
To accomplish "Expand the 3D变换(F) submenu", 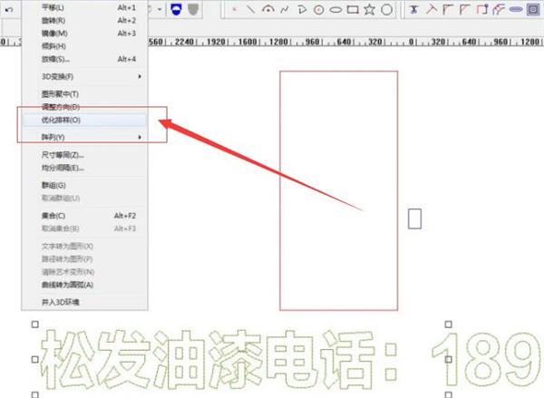I will click(85, 76).
